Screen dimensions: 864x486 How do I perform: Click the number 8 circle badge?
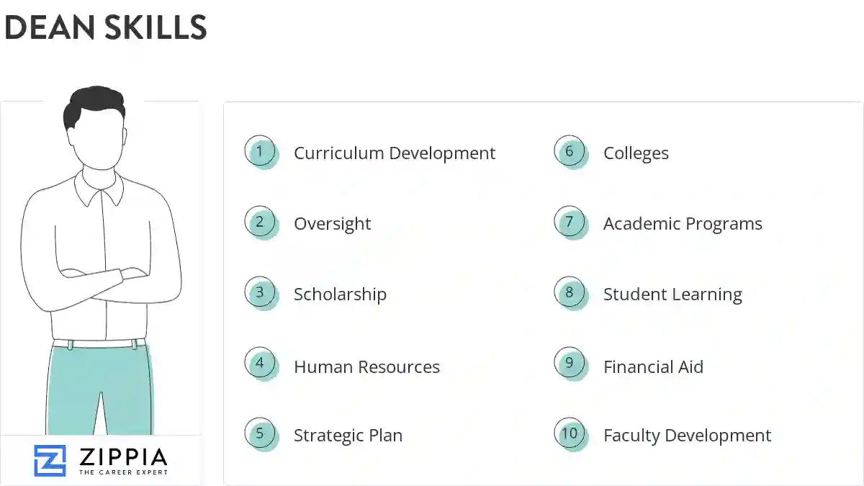570,293
